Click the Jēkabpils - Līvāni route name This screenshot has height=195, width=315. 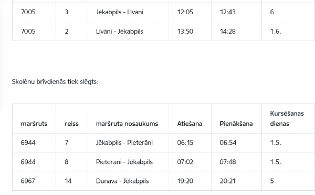point(120,12)
